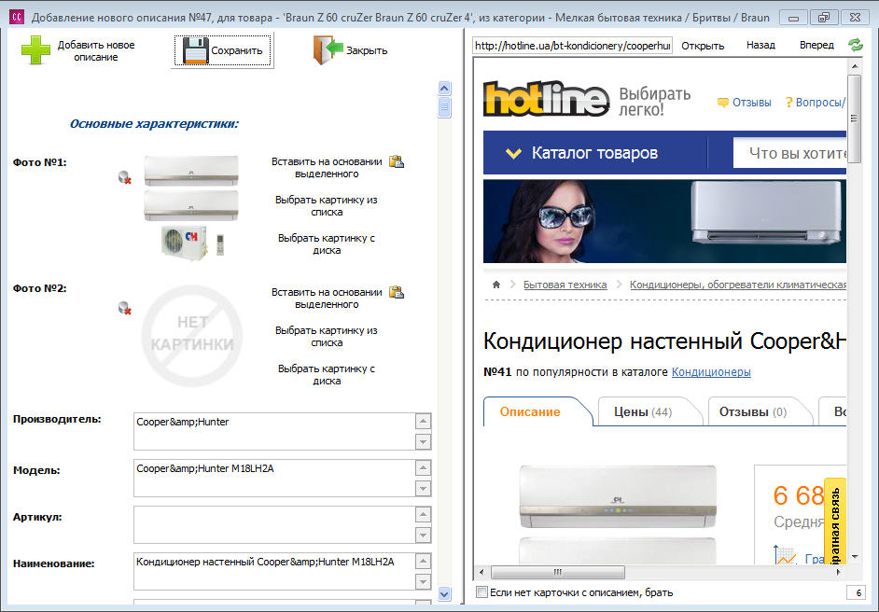The image size is (879, 612).
Task: Click left panel scroll up arrow
Action: (x=444, y=88)
